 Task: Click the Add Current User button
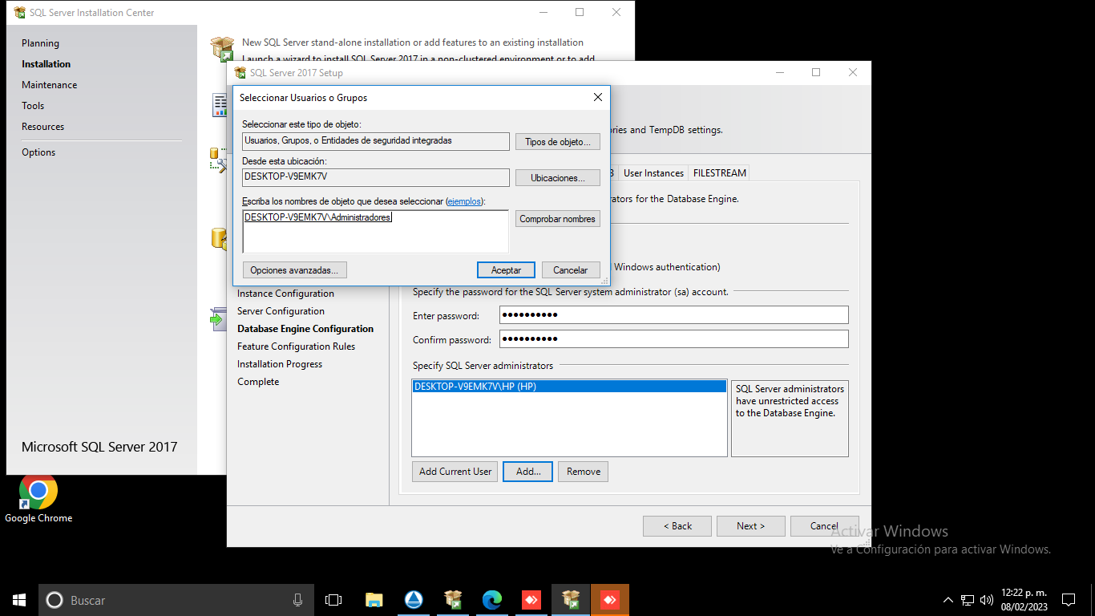coord(455,472)
